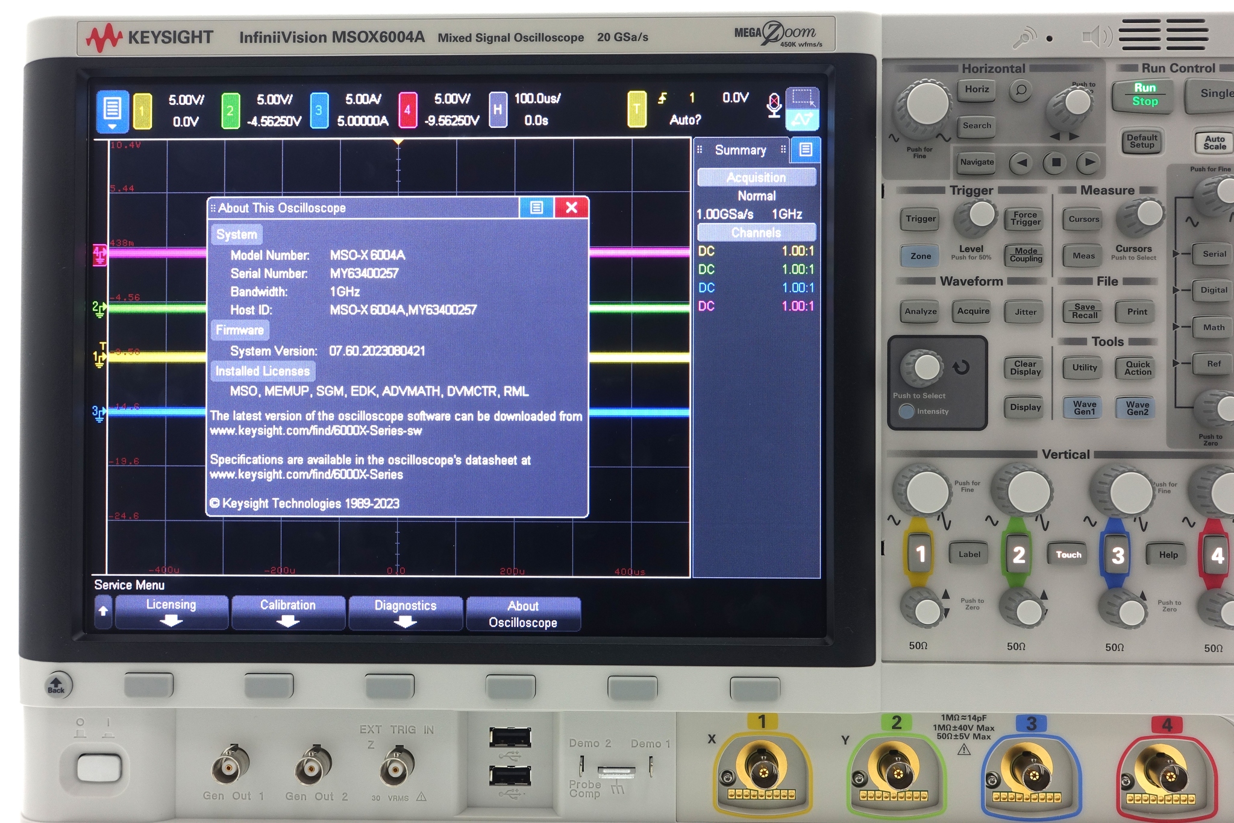The image size is (1234, 823).
Task: Click the Cursors key in Measure
Action: (x=1083, y=219)
